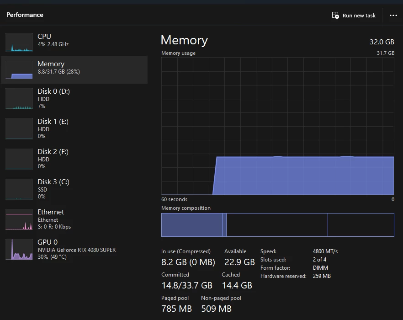The image size is (403, 320).
Task: Click the Disk 0 activity mini graph
Action: point(19,99)
